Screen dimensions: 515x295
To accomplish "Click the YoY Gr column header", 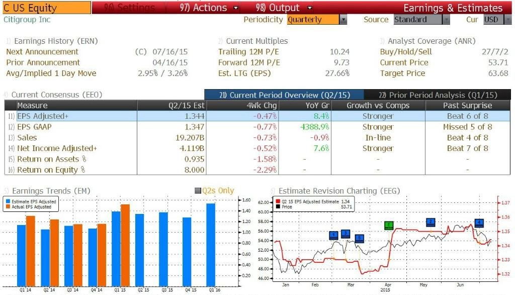I will click(x=305, y=106).
